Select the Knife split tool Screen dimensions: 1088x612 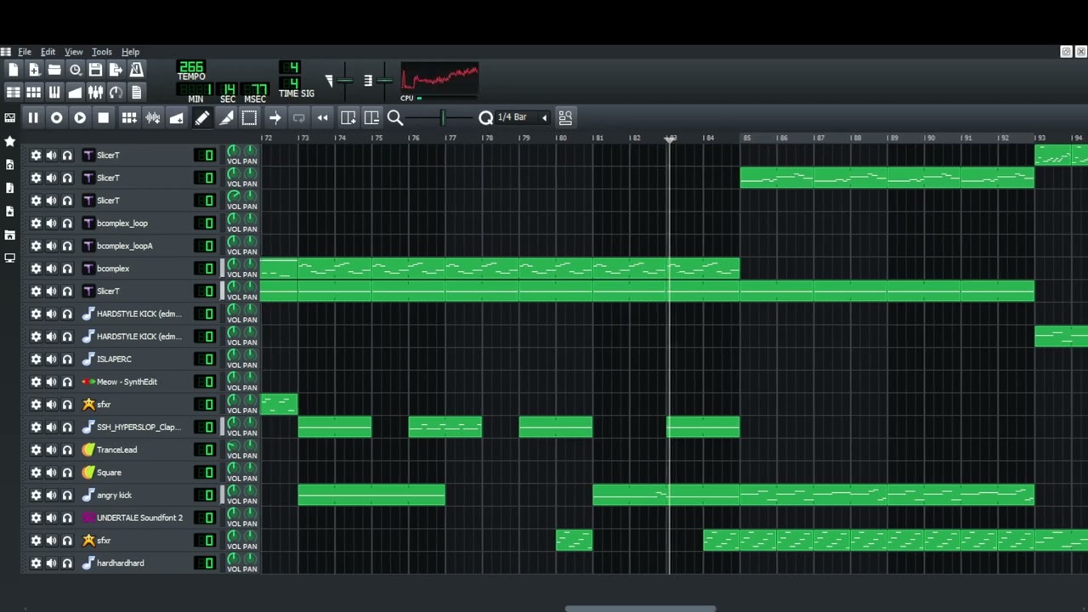(x=225, y=117)
